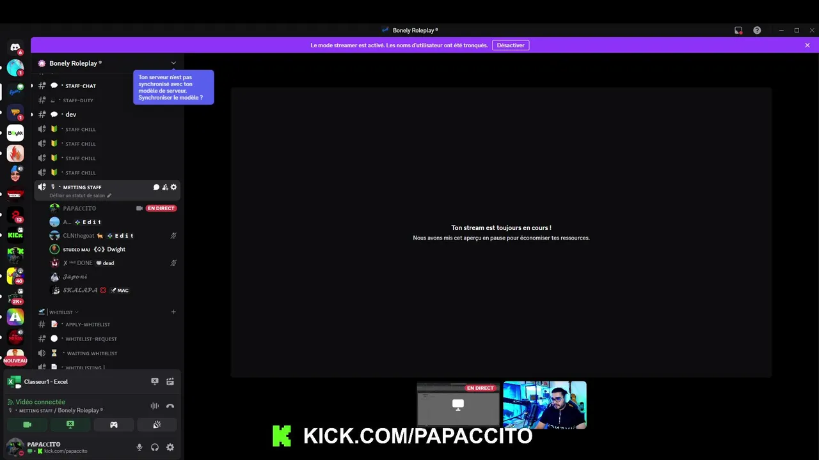Create invite for METTING STAFF channel

pyautogui.click(x=165, y=187)
